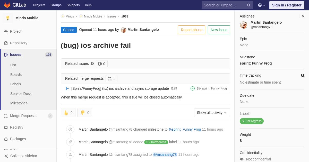Click the thumbs up reaction
Screen dimensions: 309x162
pyautogui.click(x=68, y=113)
